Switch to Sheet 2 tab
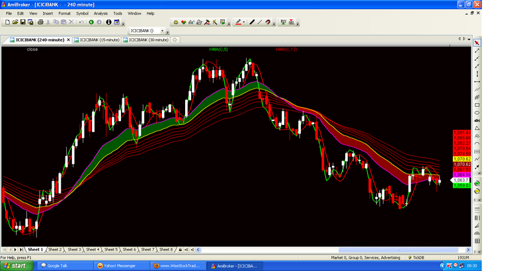The height and width of the screenshot is (271, 529). 55,249
